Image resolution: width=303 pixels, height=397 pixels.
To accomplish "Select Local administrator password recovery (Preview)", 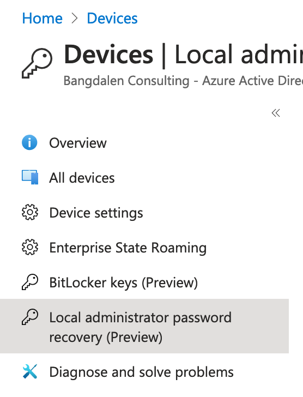I will pyautogui.click(x=144, y=326).
